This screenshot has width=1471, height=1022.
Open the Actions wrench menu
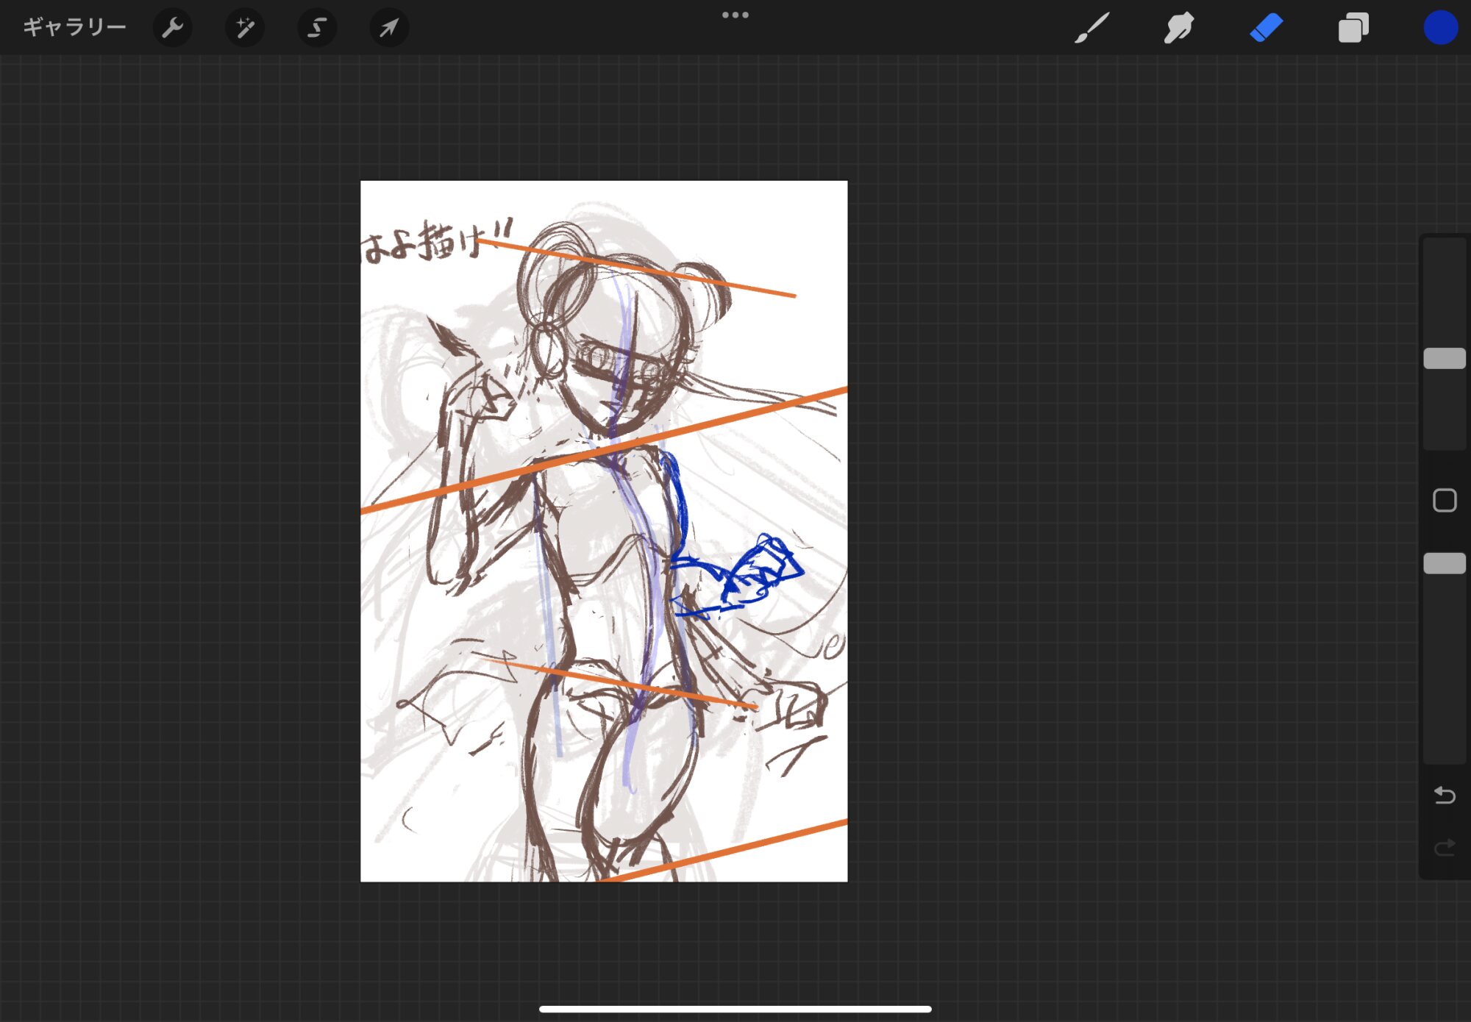point(172,28)
